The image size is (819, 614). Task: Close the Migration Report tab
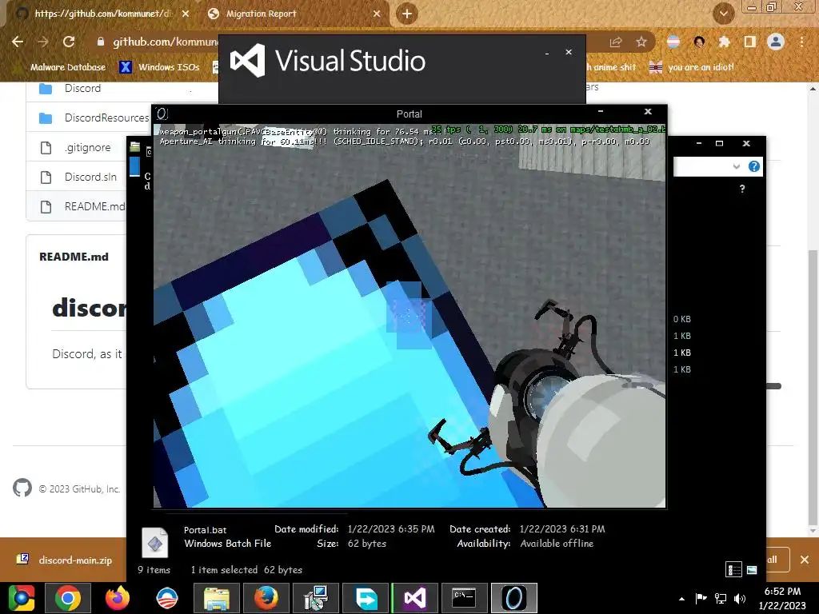(x=377, y=14)
